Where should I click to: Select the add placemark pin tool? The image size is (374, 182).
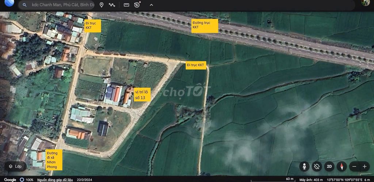tap(102, 5)
